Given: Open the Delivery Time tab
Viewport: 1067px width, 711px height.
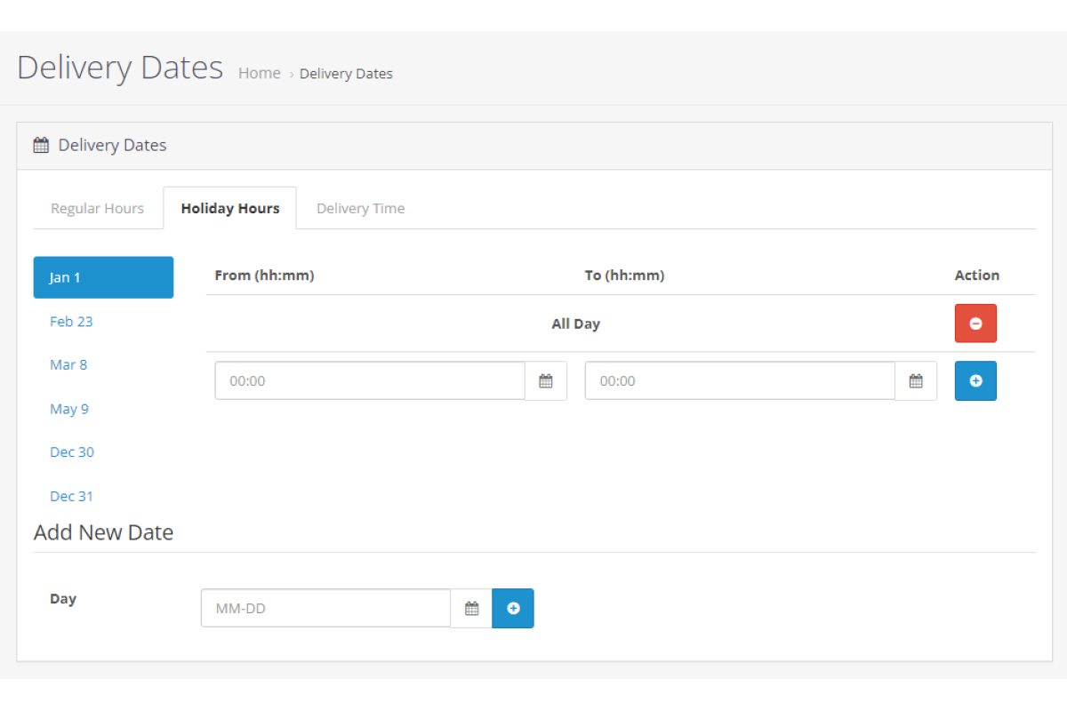Looking at the screenshot, I should tap(360, 209).
